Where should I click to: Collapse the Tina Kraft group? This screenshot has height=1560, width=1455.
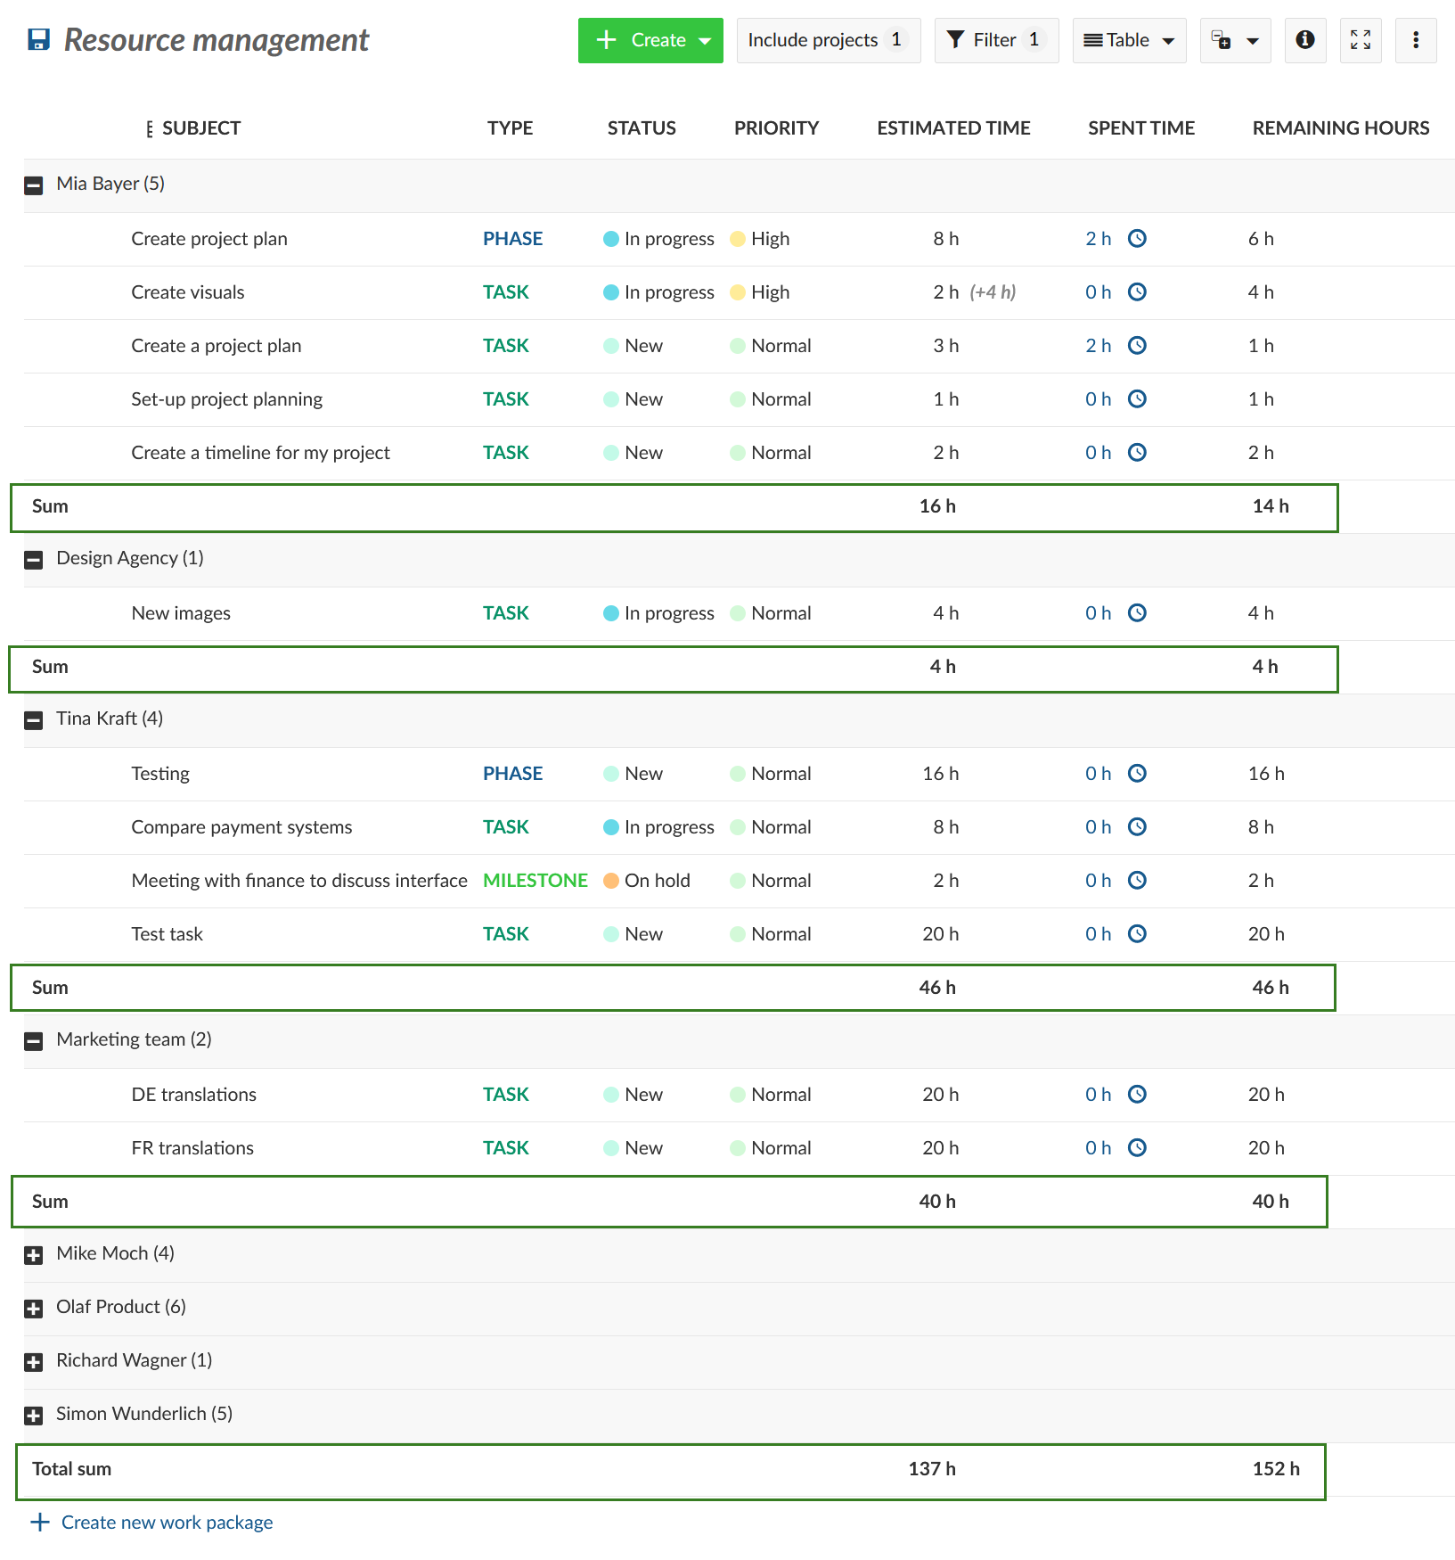pyautogui.click(x=34, y=720)
